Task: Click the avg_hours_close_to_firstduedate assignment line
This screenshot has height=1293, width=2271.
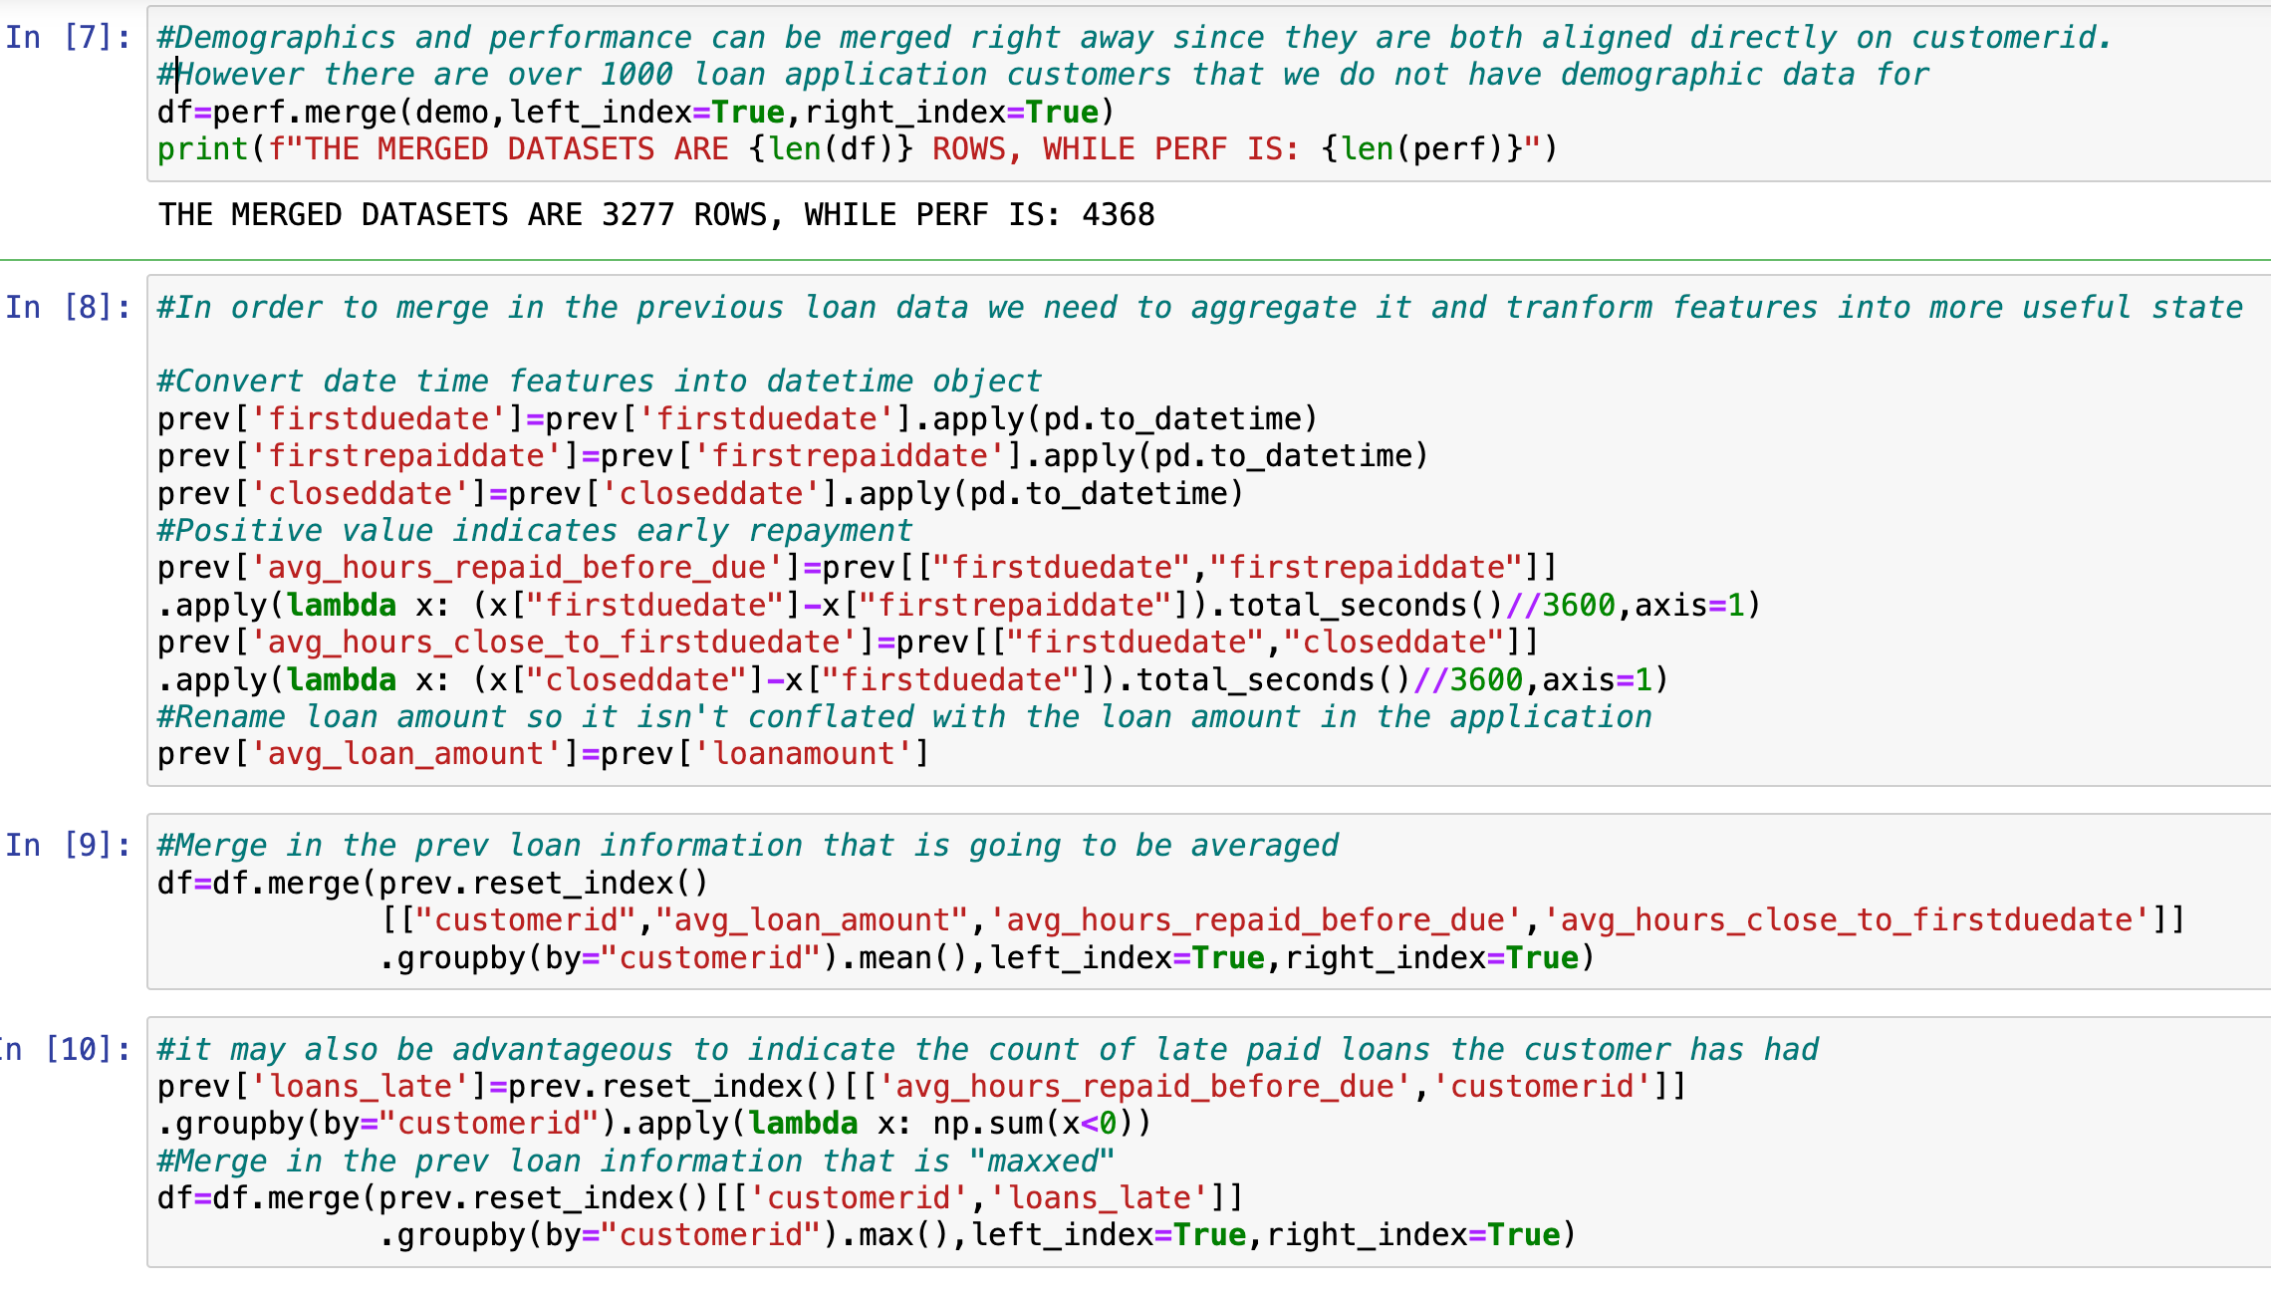Action: (847, 643)
